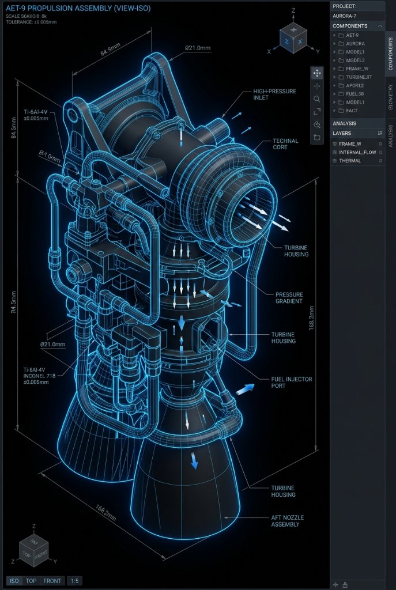Click the icon beside COMPONENTS header
This screenshot has height=590, width=396.
[380, 26]
